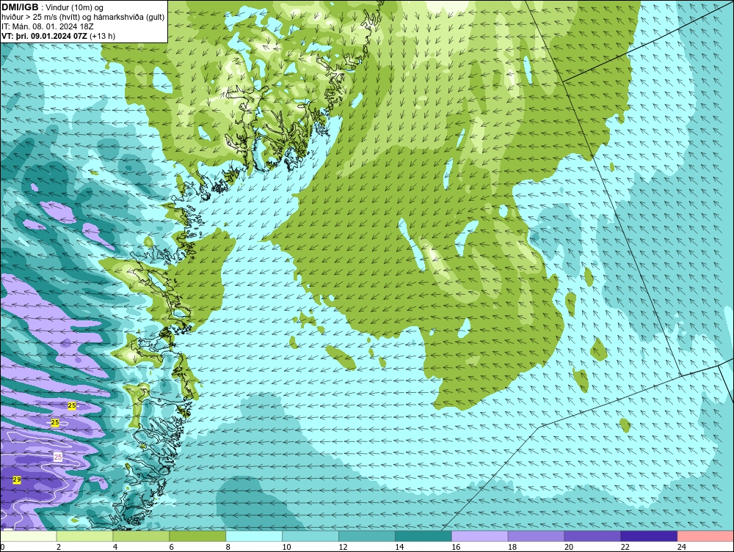Click the legend scale number 10

pyautogui.click(x=286, y=547)
